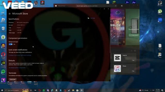Screen dimensions: 165x92
Task: Open the Minecraft block desktop icon
Action: 114,2
